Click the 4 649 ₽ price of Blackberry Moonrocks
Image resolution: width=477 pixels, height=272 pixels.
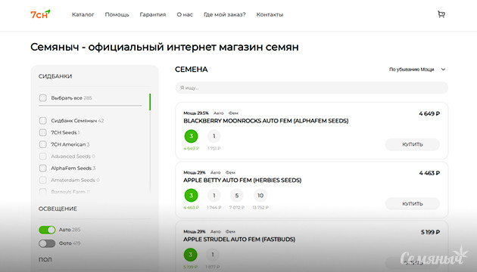click(429, 114)
